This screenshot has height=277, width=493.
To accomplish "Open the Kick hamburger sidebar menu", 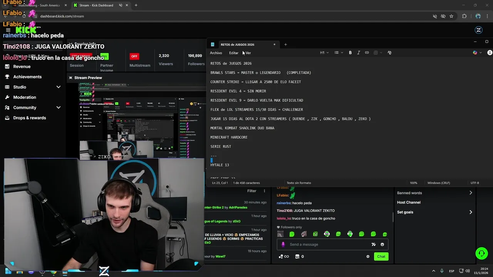I will (8, 30).
